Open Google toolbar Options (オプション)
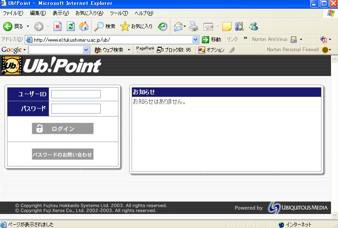Viewport: 338px width, 228px height. pos(211,50)
